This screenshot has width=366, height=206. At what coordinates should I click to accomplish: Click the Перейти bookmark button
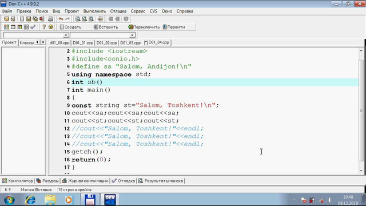coord(174,27)
